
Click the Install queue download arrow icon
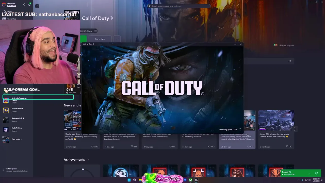click(x=3, y=170)
